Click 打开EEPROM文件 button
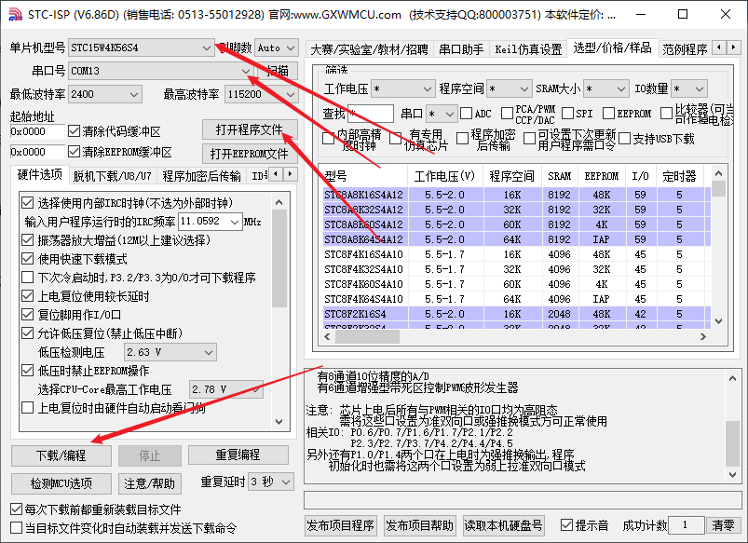The width and height of the screenshot is (748, 543). tap(250, 154)
